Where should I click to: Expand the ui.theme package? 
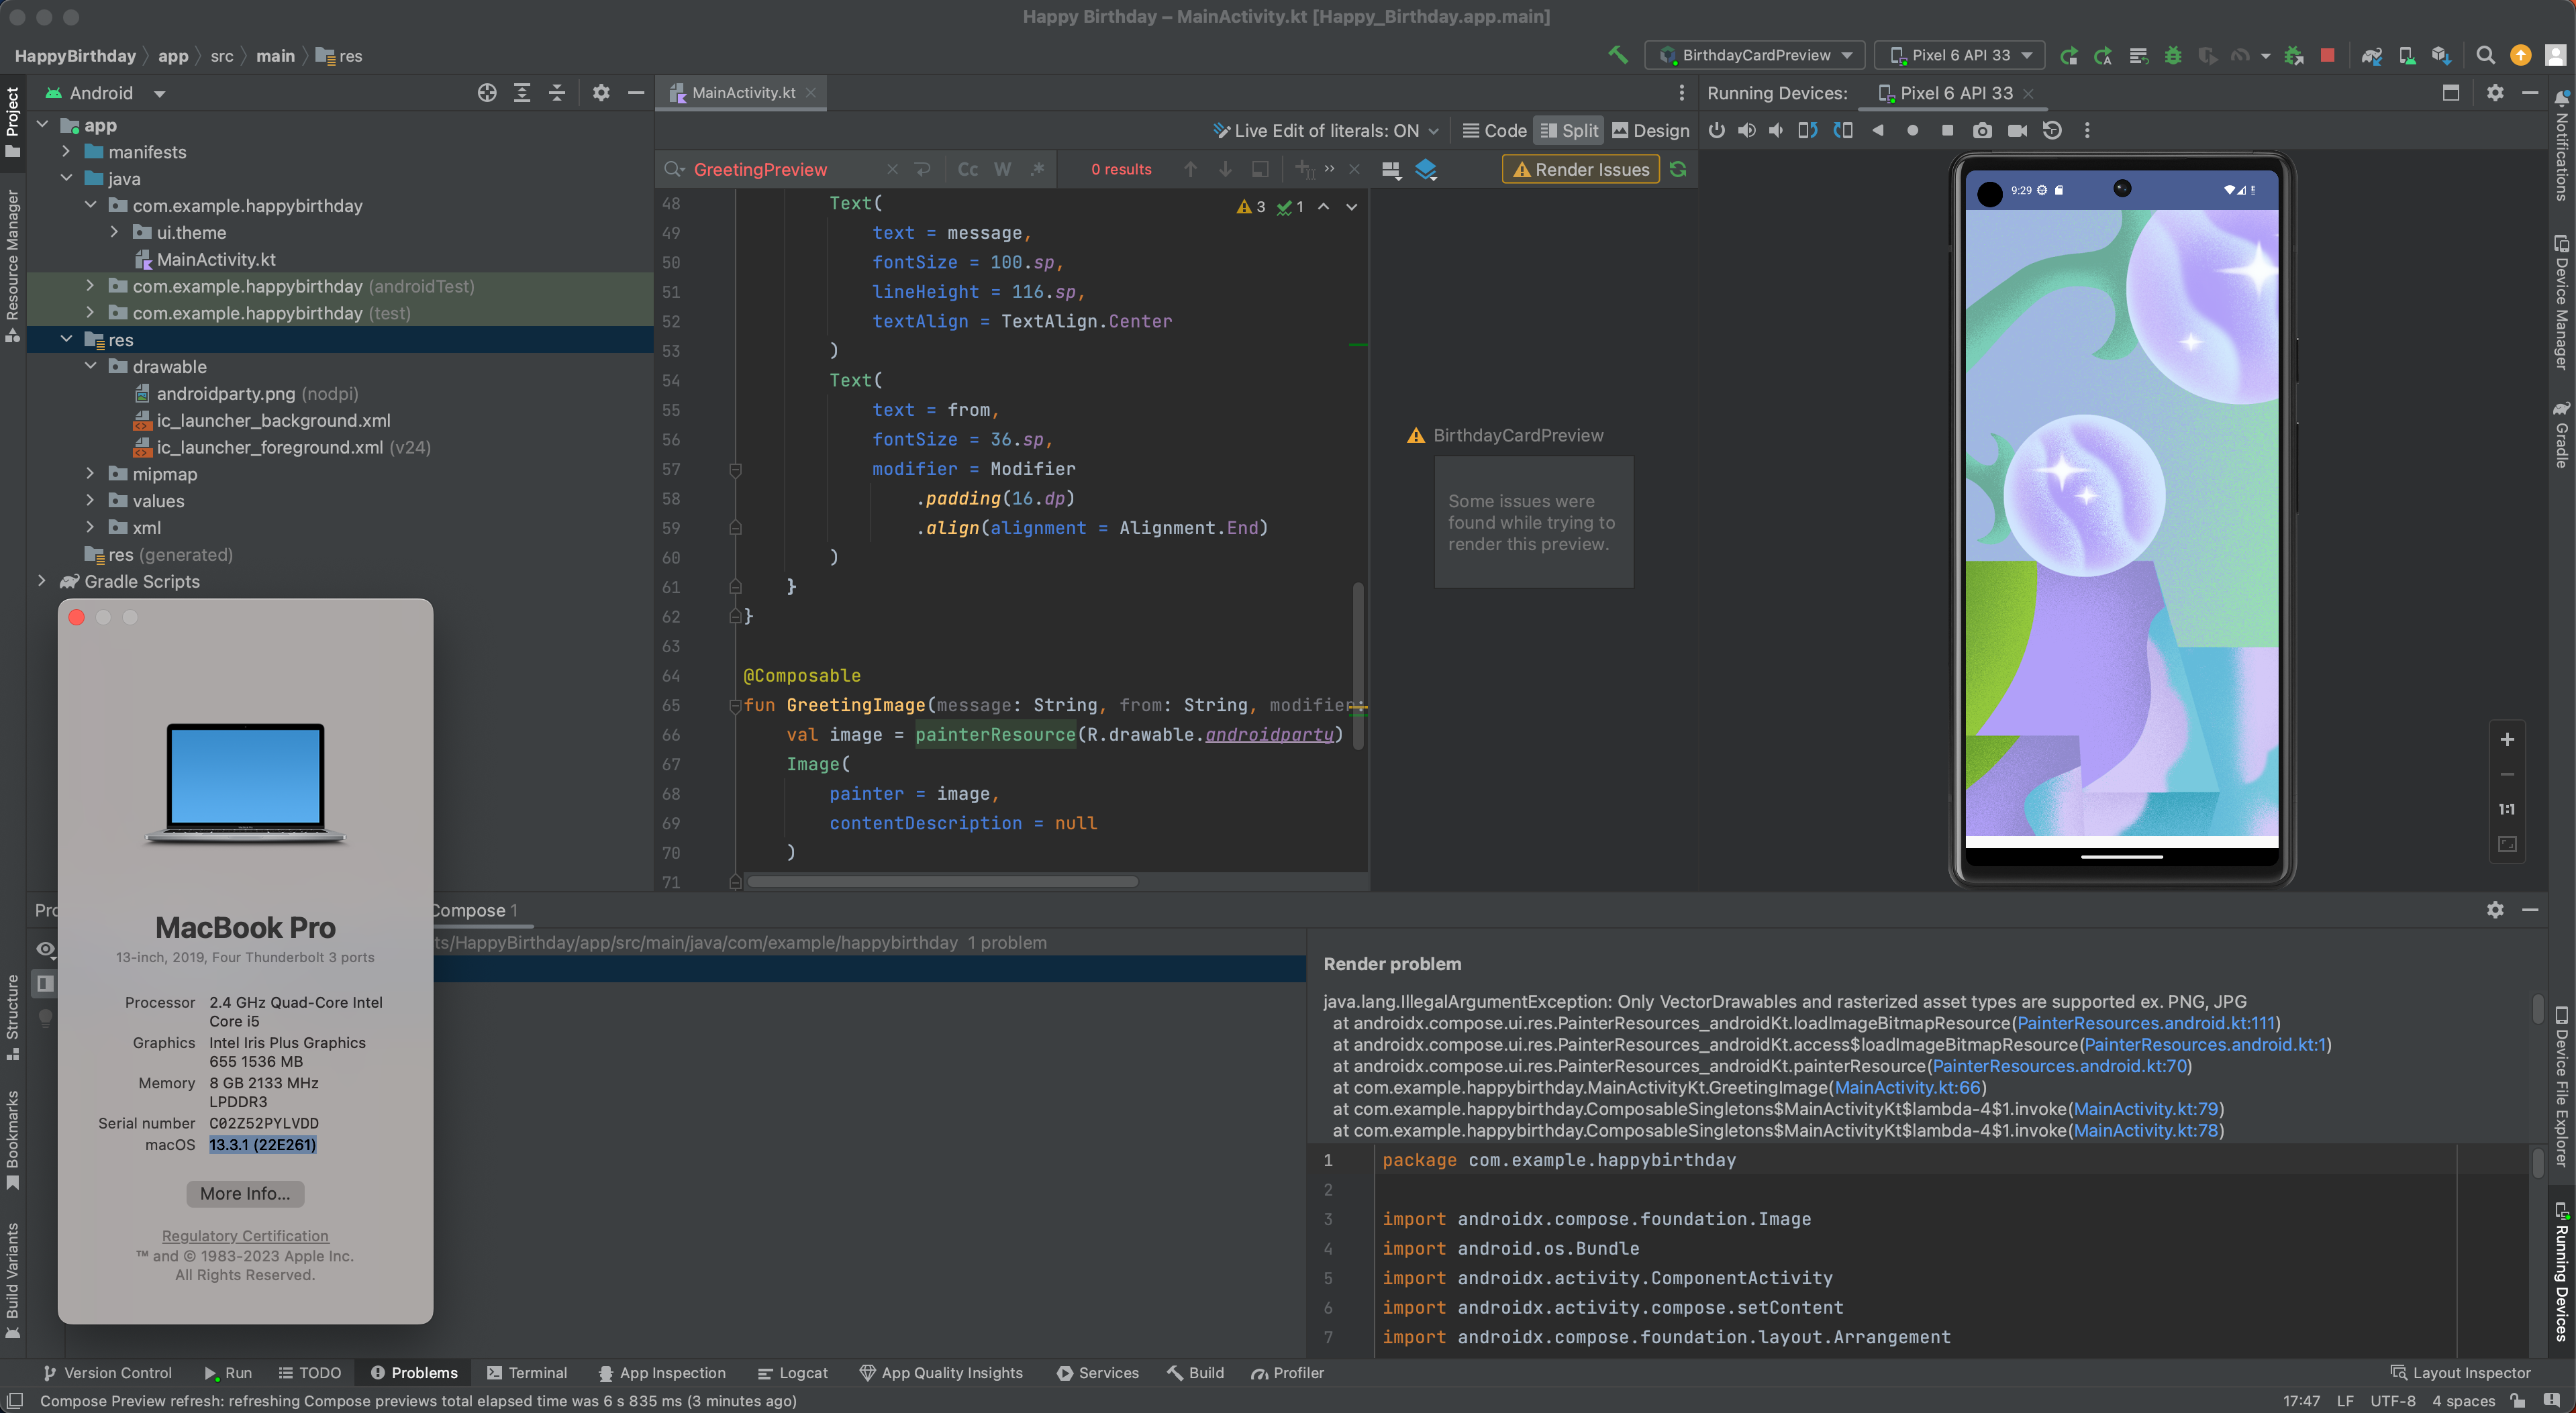point(114,232)
